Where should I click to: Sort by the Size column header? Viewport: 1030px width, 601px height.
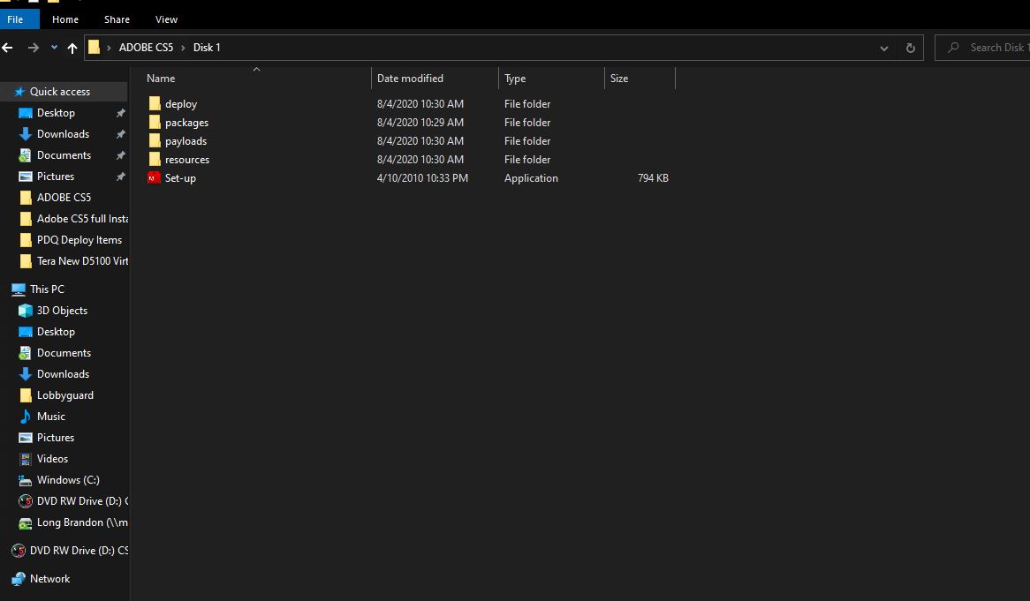pos(619,79)
